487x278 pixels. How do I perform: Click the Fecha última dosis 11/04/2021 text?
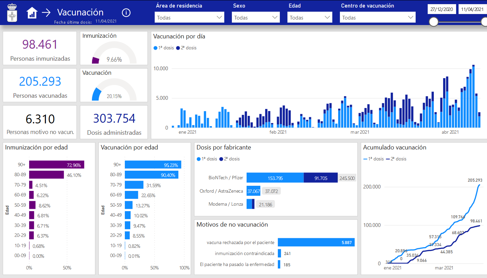pos(85,22)
